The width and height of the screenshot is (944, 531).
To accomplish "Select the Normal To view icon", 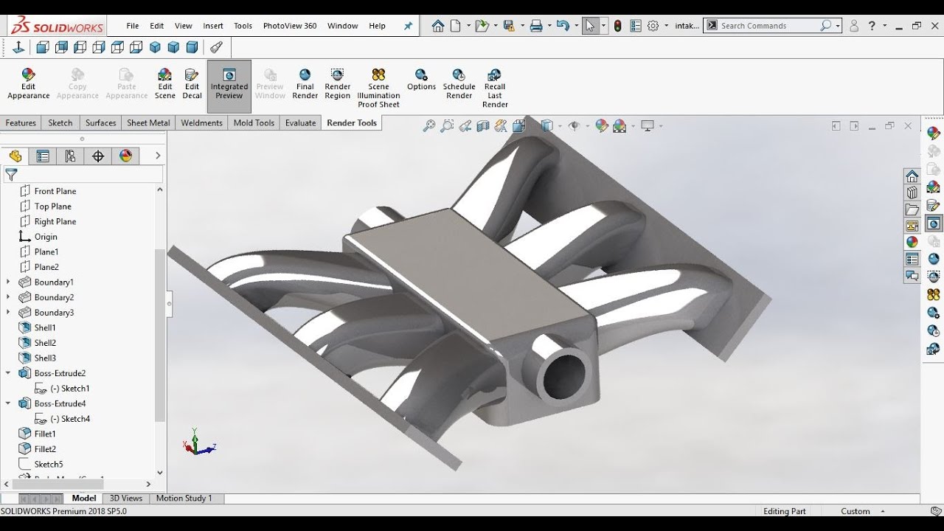I will [18, 47].
